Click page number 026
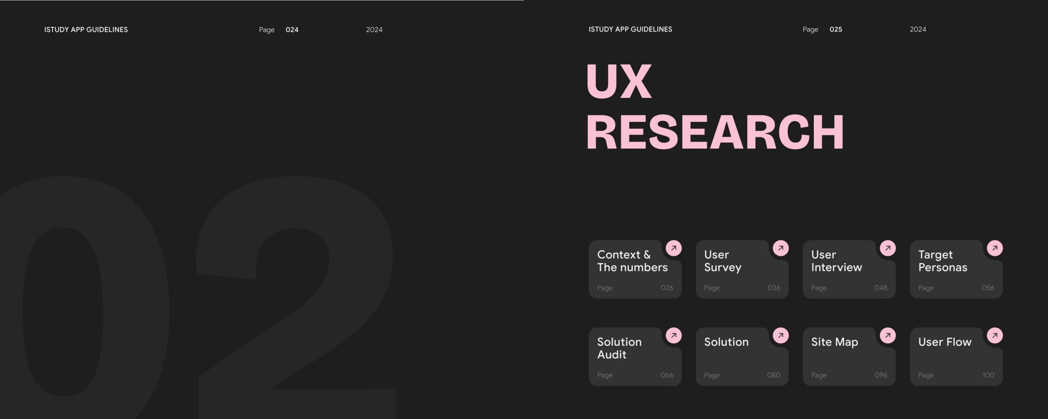1048x419 pixels. [667, 288]
